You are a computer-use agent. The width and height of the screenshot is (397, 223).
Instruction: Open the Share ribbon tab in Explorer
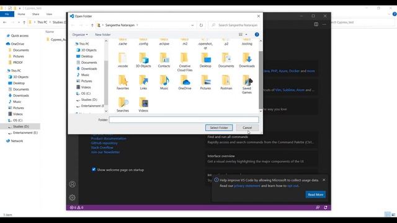(x=36, y=14)
